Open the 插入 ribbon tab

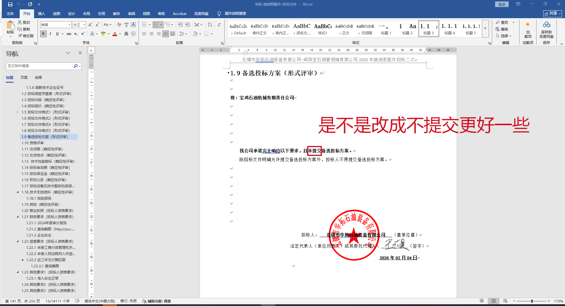pyautogui.click(x=42, y=13)
